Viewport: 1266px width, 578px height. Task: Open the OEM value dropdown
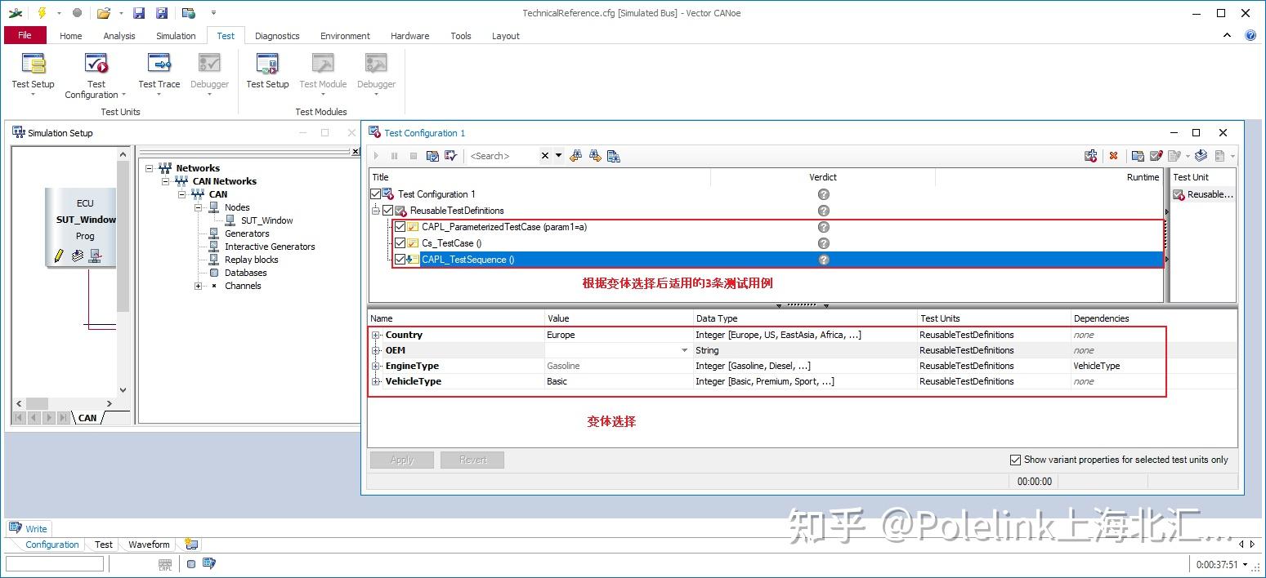coord(683,349)
